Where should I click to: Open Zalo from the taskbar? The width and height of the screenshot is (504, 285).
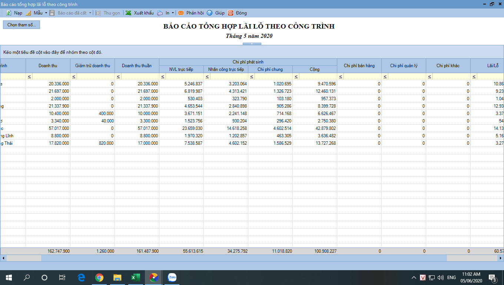pos(172,277)
